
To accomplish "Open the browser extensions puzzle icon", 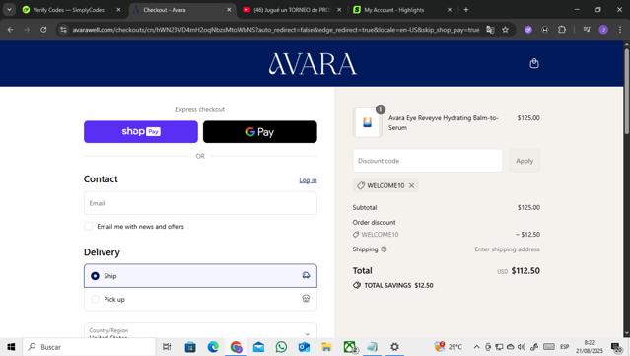I will point(562,30).
